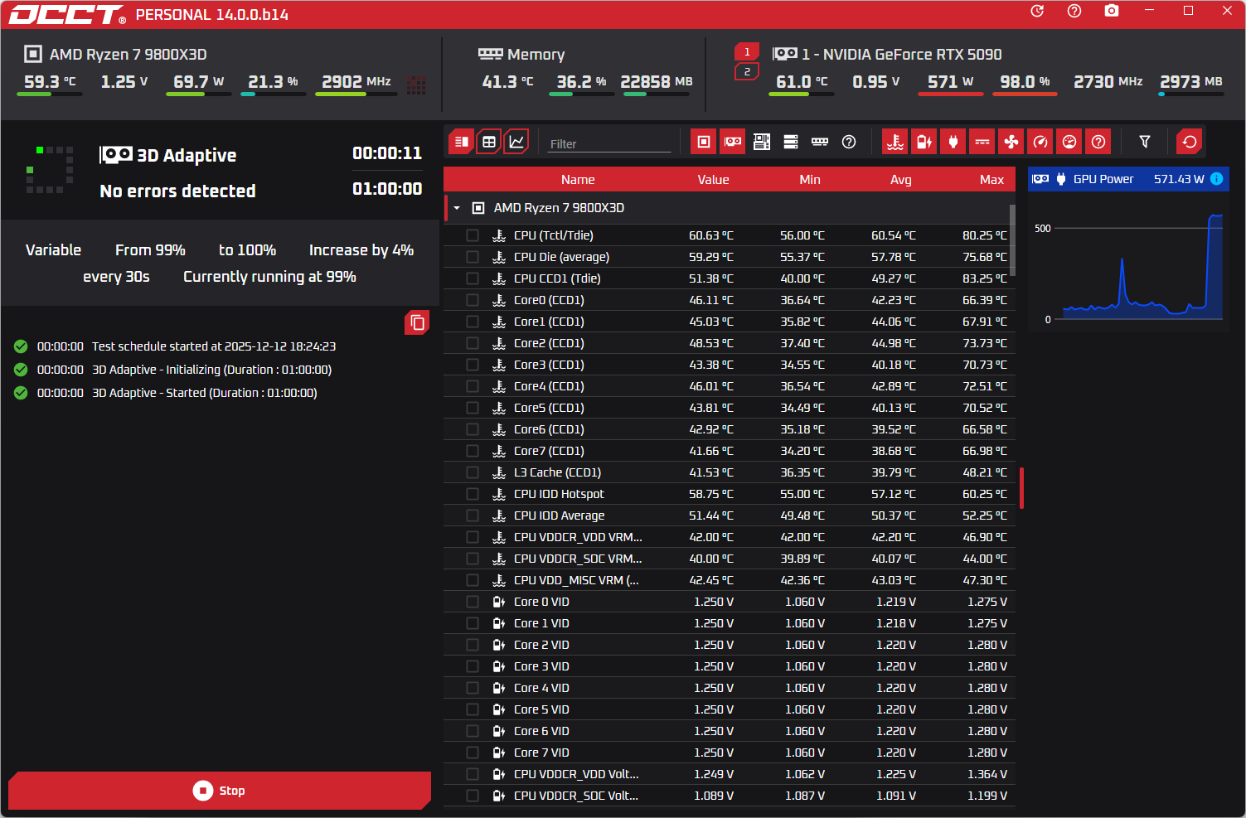Toggle the memory hardware filter icon

(820, 142)
